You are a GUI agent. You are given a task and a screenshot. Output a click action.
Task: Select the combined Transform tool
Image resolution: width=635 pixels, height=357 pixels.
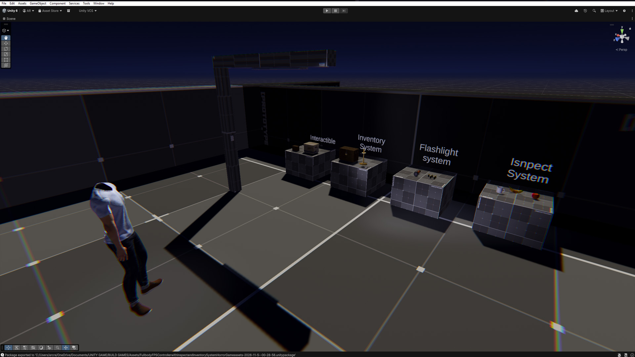coord(6,65)
